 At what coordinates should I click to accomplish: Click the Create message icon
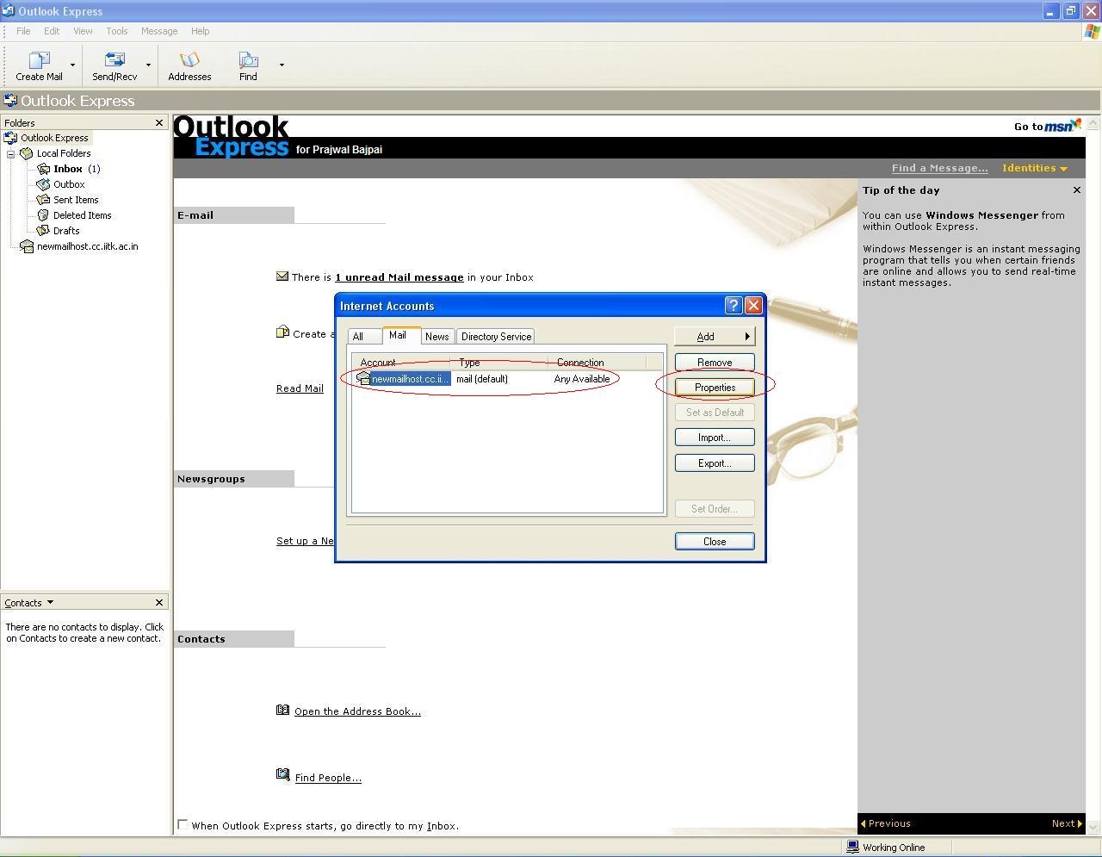[x=282, y=332]
